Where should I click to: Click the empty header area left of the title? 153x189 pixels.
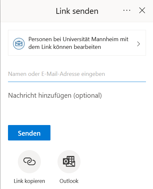point(27,11)
